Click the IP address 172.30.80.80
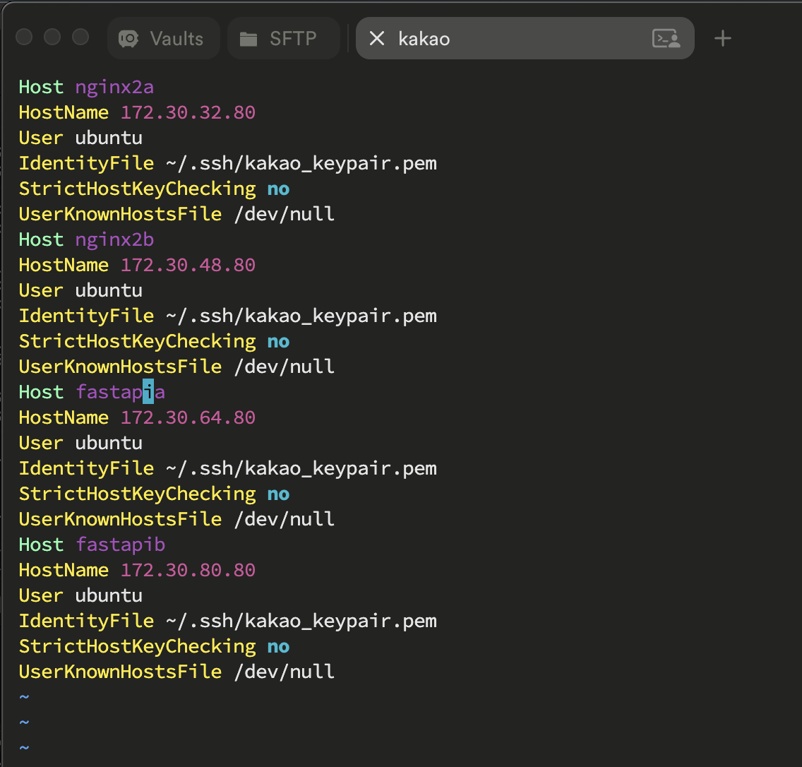 tap(188, 570)
